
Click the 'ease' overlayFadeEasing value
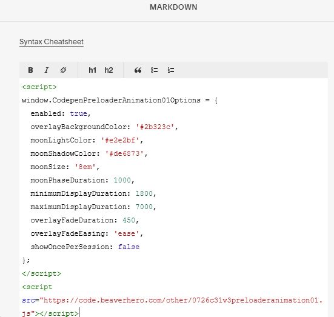[127, 234]
